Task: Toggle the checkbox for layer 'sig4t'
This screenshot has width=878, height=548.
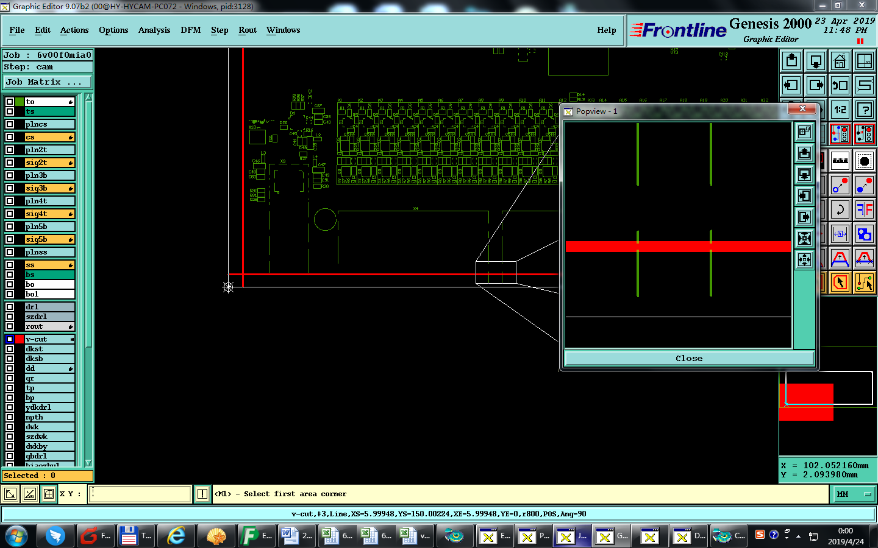Action: tap(10, 214)
